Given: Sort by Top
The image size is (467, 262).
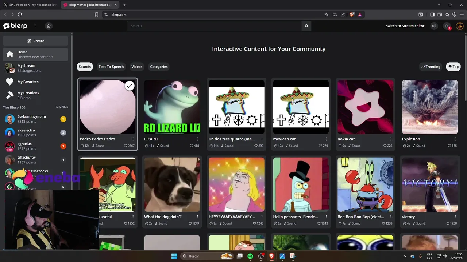Looking at the screenshot, I should click(x=454, y=67).
